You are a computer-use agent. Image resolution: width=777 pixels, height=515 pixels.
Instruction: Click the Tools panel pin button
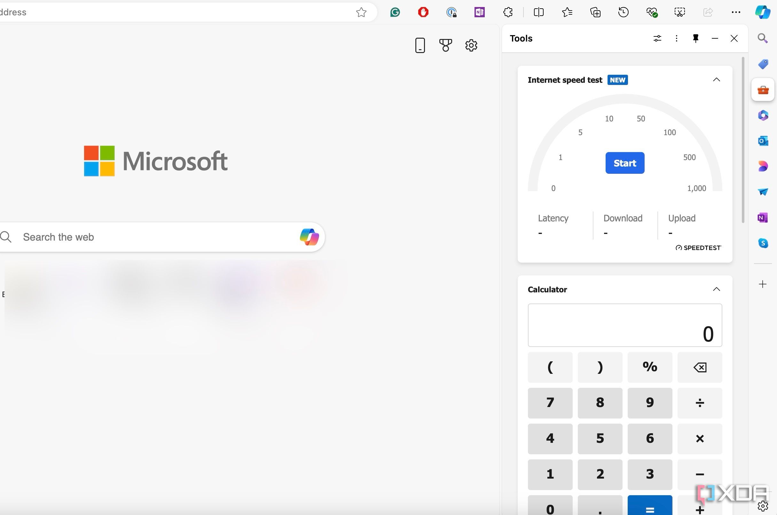tap(696, 39)
